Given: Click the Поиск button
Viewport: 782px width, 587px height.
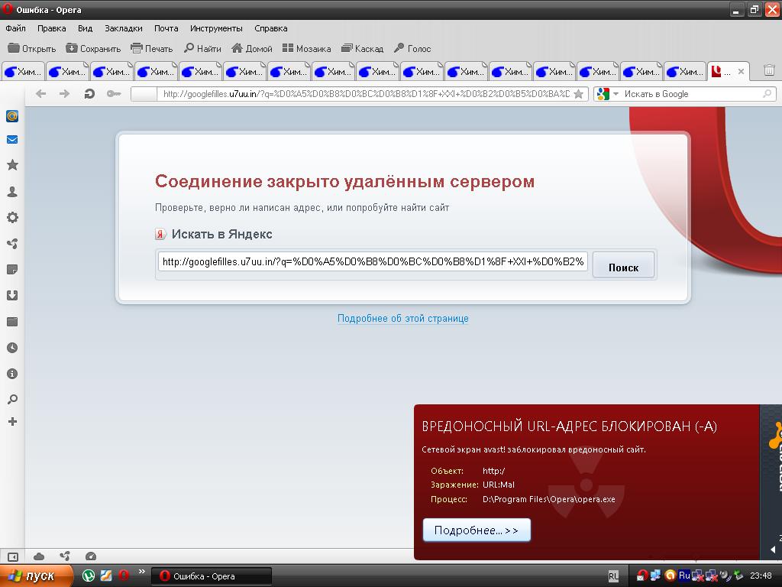Looking at the screenshot, I should tap(623, 267).
